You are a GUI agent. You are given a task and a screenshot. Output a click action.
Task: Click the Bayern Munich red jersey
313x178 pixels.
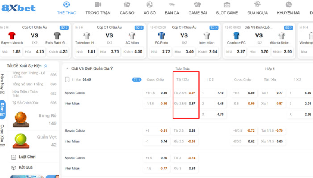pyautogui.click(x=12, y=35)
